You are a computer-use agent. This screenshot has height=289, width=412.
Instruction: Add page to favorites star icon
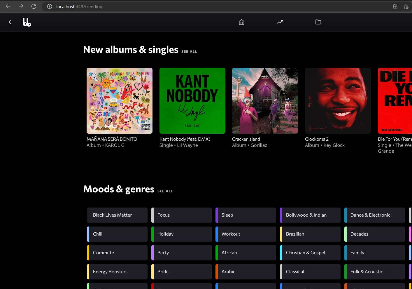pyautogui.click(x=406, y=6)
